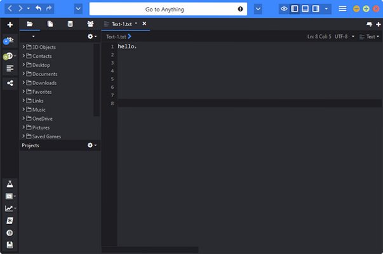Toggle the left pane visibility
Screen dimensions: 383x254
pyautogui.click(x=295, y=9)
